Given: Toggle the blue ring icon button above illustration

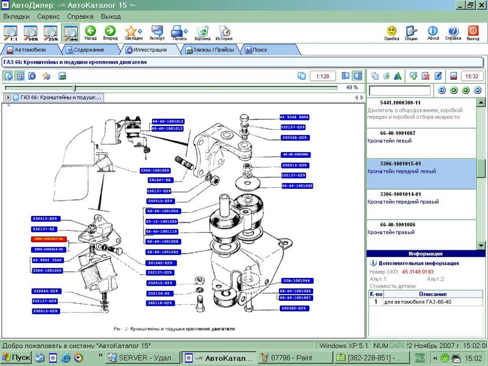Looking at the screenshot, I should [x=32, y=76].
